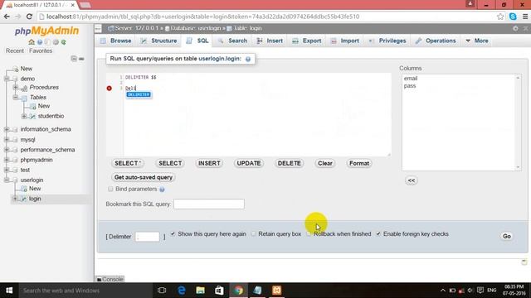Screen dimensions: 531x298
Task: Click the Format button
Action: pyautogui.click(x=359, y=163)
